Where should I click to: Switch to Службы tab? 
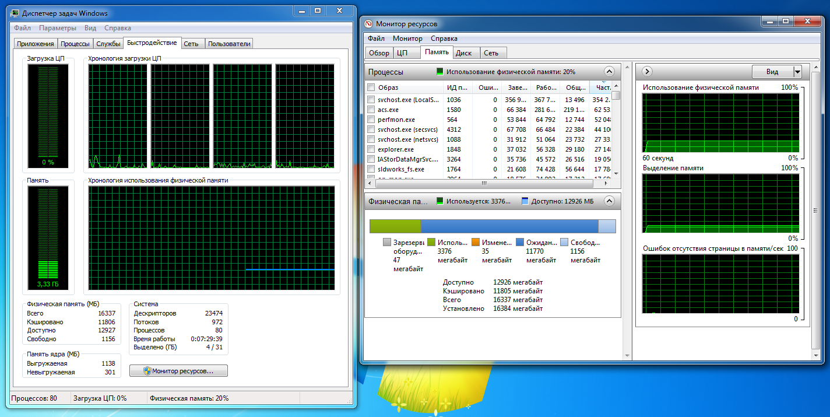point(108,44)
